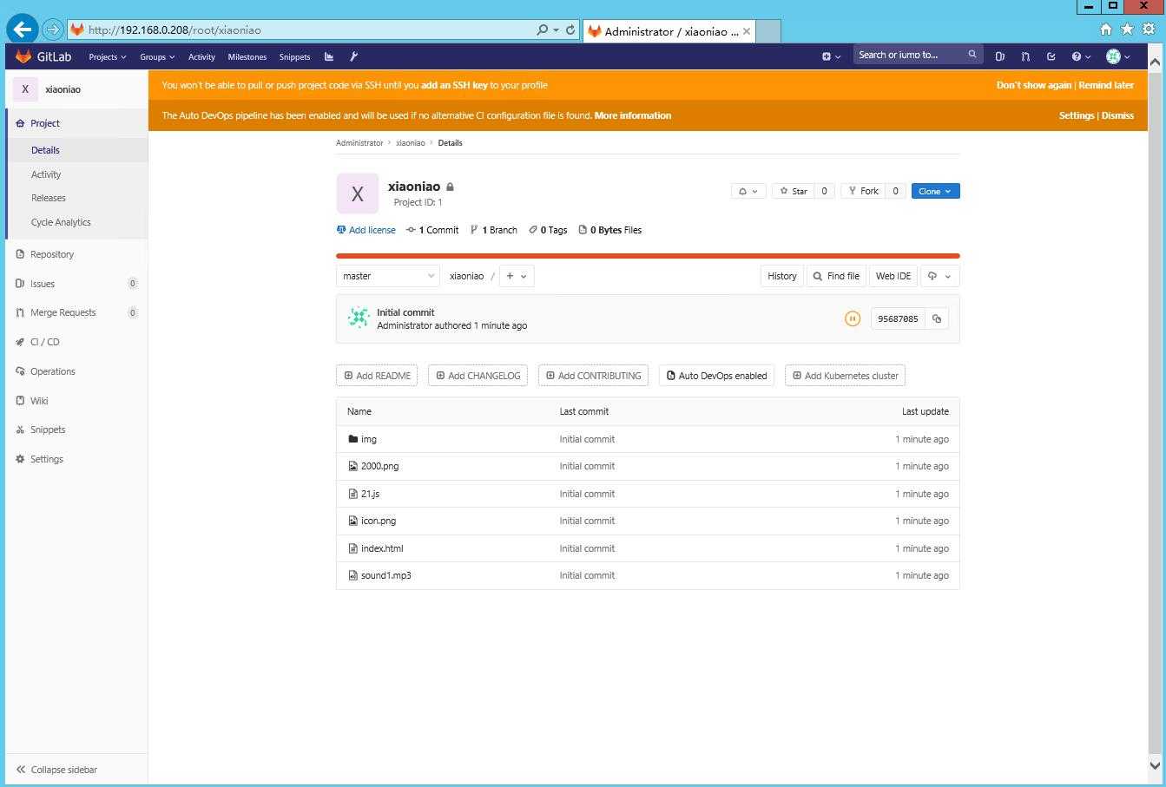Open Issues in the sidebar
Viewport: 1166px width, 787px height.
[x=76, y=284]
